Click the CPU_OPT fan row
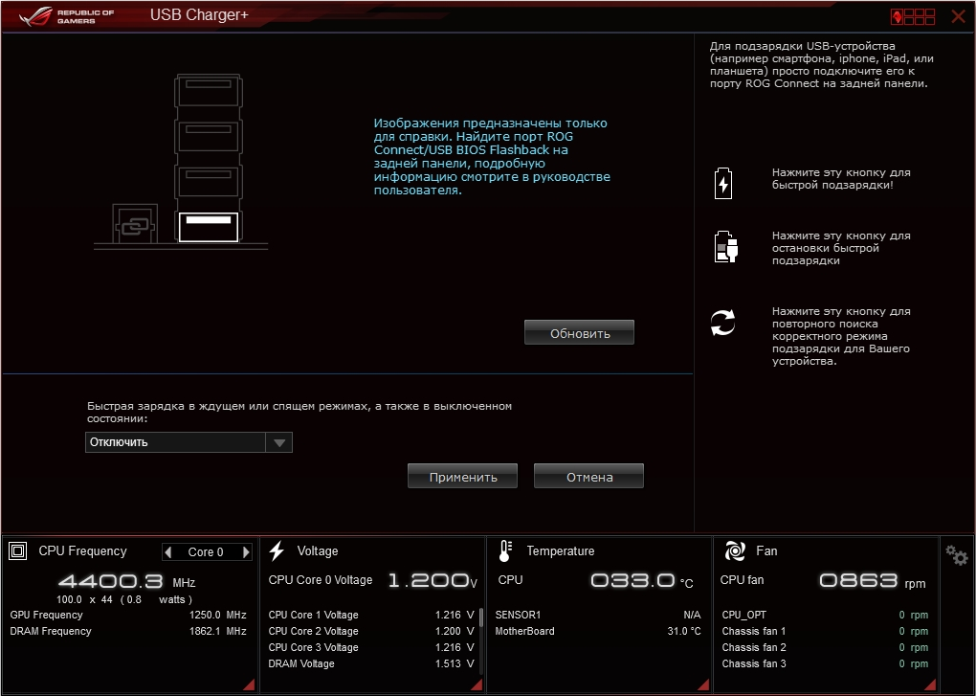976x696 pixels. [825, 615]
